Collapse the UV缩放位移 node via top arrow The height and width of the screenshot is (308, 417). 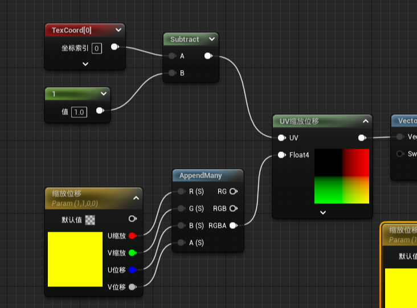(x=365, y=121)
